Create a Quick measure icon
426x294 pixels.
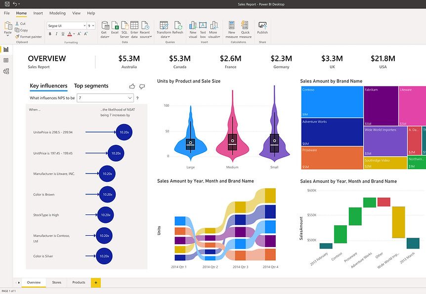pos(245,25)
